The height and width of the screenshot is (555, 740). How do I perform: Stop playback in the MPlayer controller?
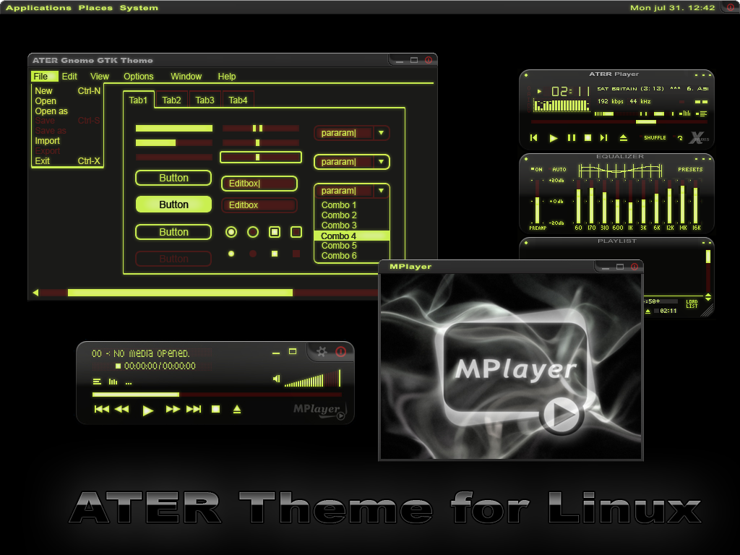[x=215, y=409]
